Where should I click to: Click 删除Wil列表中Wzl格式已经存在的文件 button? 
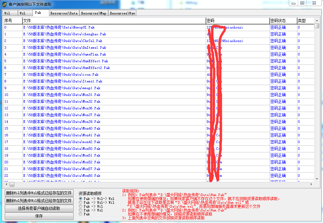click(x=39, y=193)
